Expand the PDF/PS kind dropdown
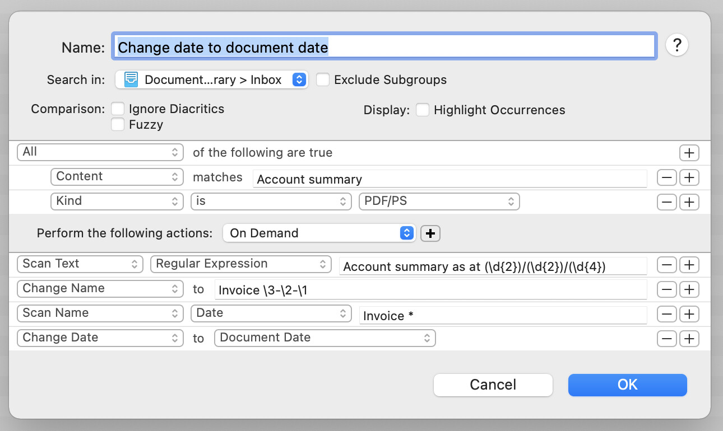Viewport: 723px width, 431px height. [x=439, y=202]
